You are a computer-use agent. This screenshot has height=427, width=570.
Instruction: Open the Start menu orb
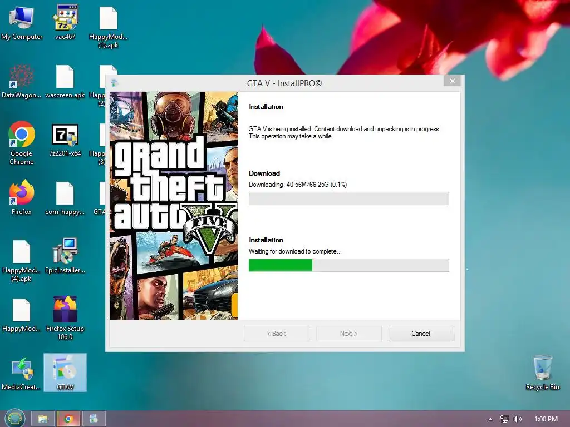click(15, 419)
